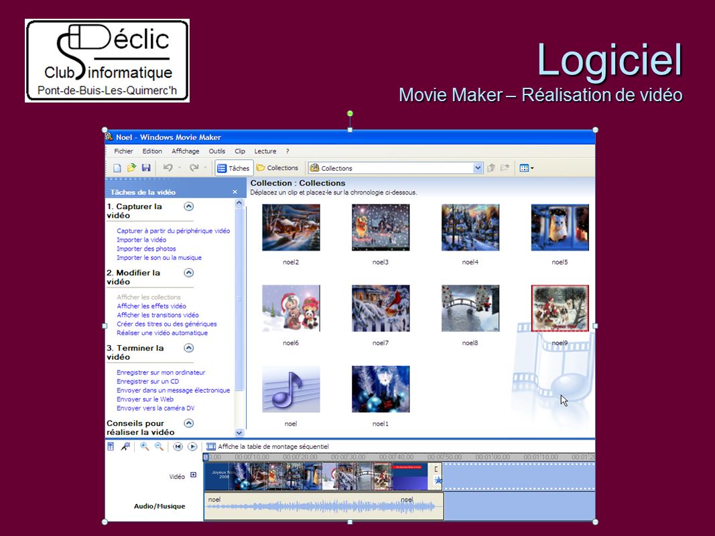
Task: Expand the Vidéo track with plus icon
Action: (194, 475)
